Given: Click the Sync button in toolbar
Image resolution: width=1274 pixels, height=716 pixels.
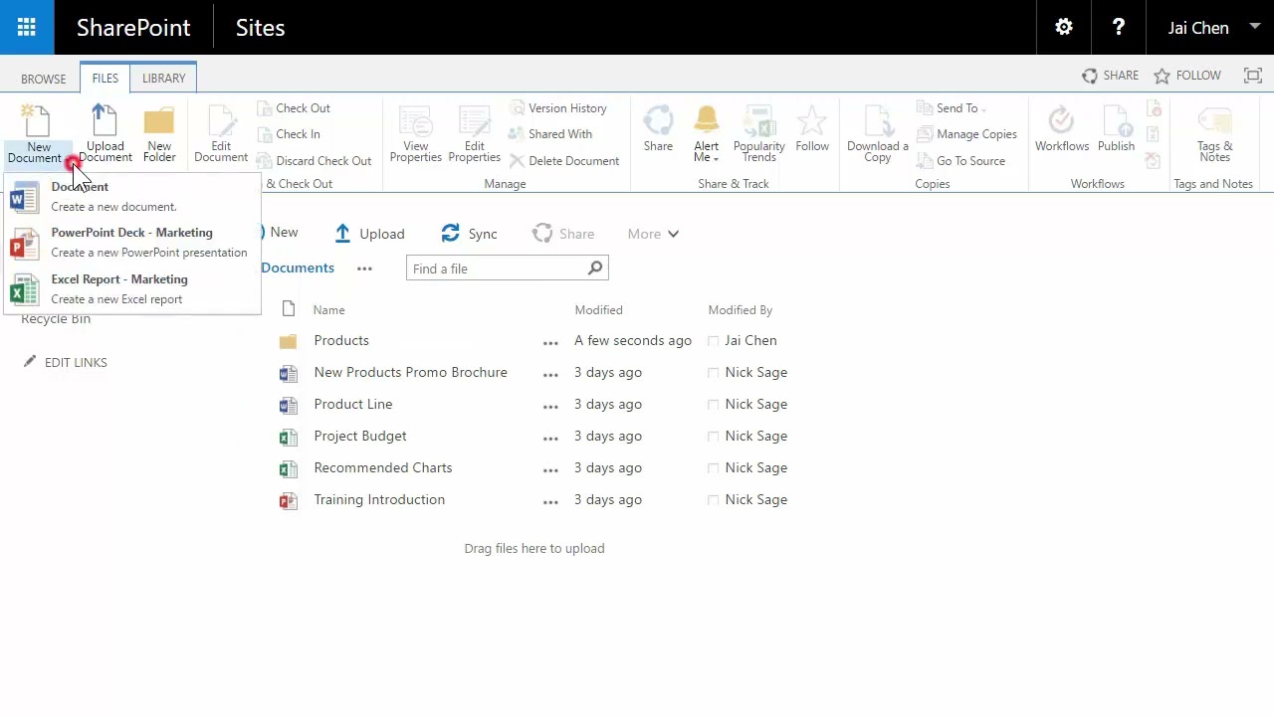Looking at the screenshot, I should click(469, 234).
